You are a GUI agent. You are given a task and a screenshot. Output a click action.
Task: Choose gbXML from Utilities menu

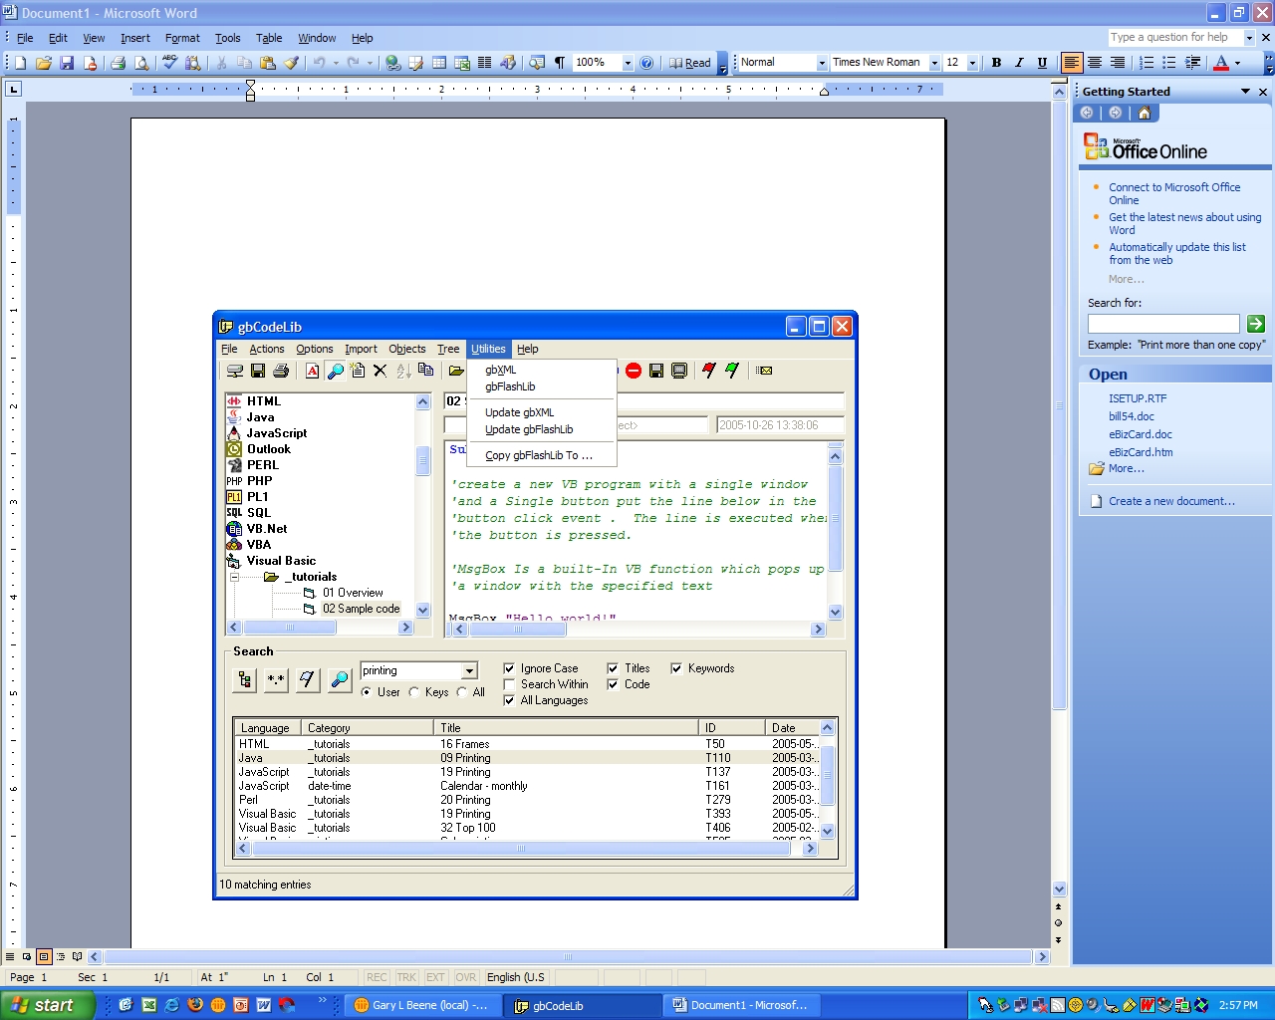point(501,370)
